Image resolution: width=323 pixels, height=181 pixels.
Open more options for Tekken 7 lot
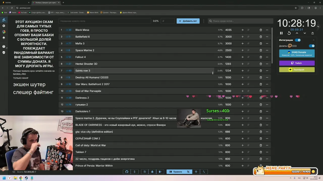pyautogui.click(x=267, y=152)
